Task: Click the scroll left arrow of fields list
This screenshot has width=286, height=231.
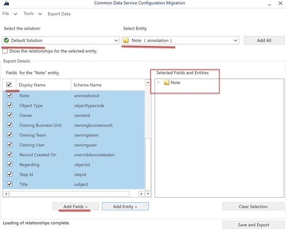Action: pyautogui.click(x=6, y=194)
